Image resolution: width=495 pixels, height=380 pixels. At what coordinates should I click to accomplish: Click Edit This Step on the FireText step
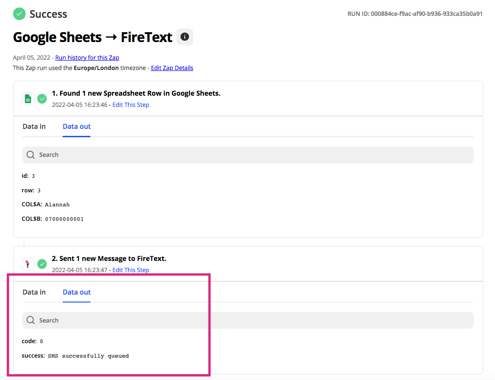click(x=131, y=270)
